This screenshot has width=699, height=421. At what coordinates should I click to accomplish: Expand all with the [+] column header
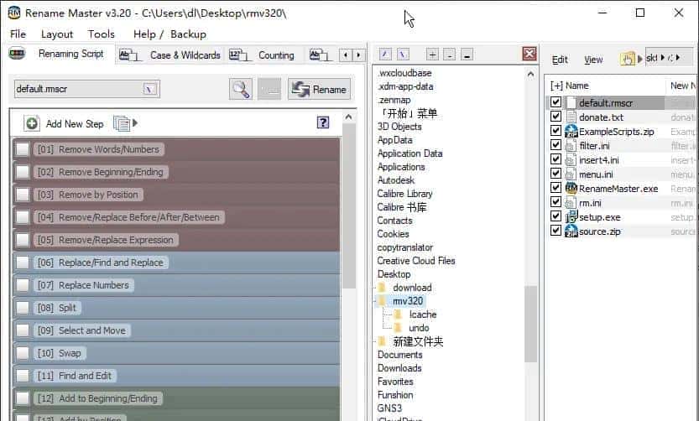(556, 86)
